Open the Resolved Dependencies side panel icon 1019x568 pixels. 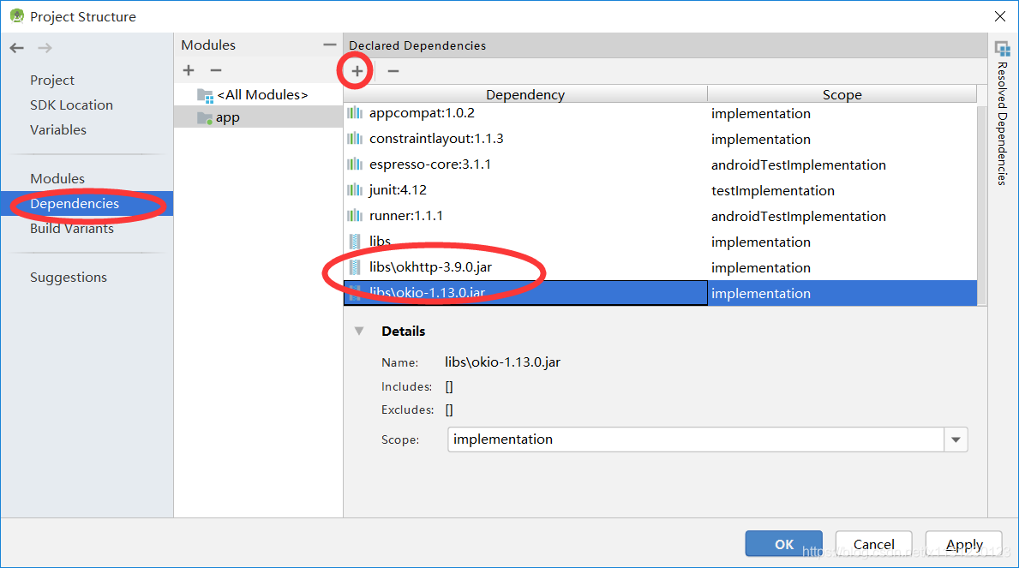1003,49
